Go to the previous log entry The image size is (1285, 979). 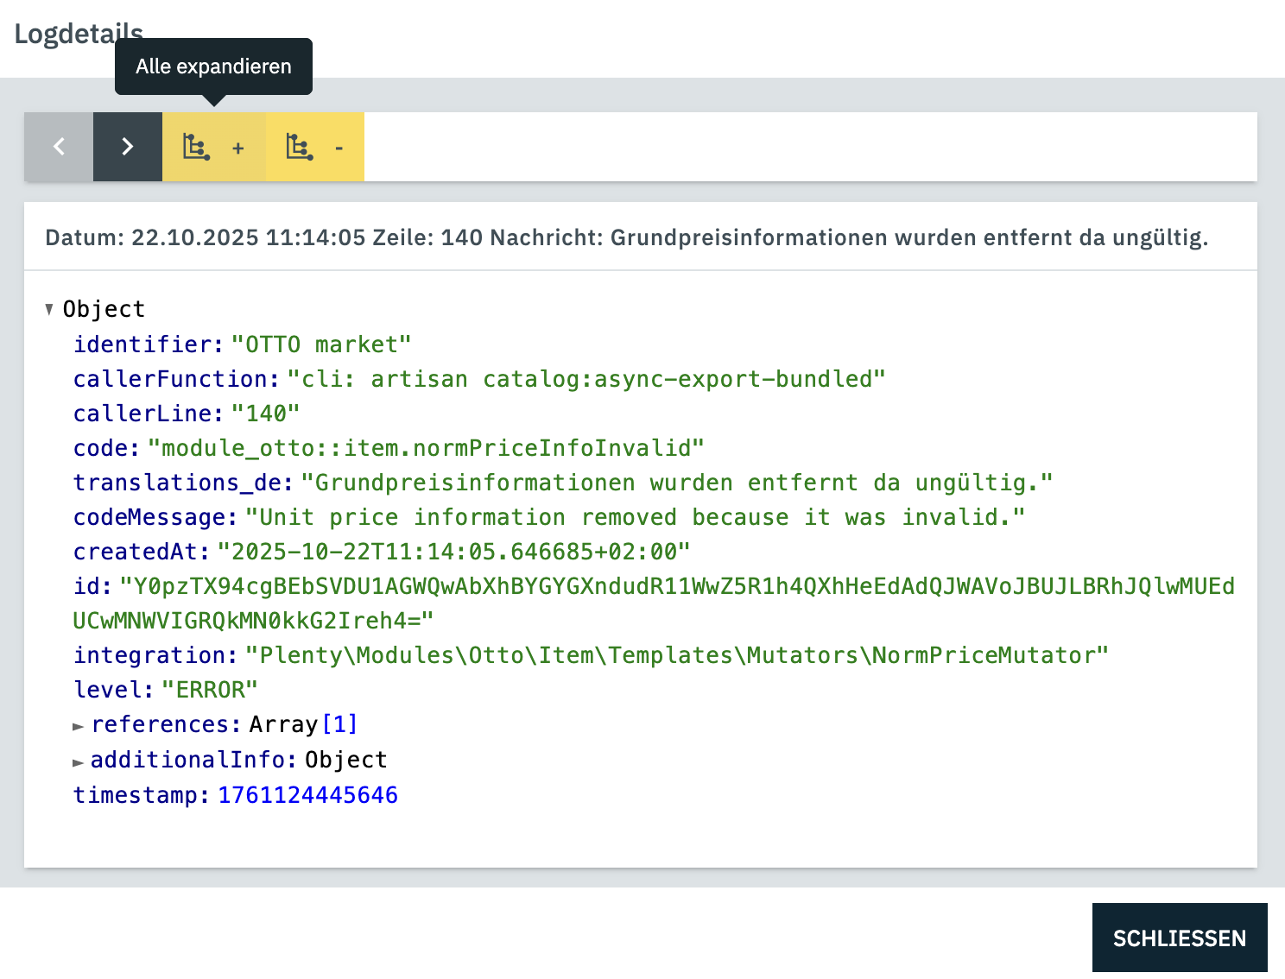pos(59,147)
